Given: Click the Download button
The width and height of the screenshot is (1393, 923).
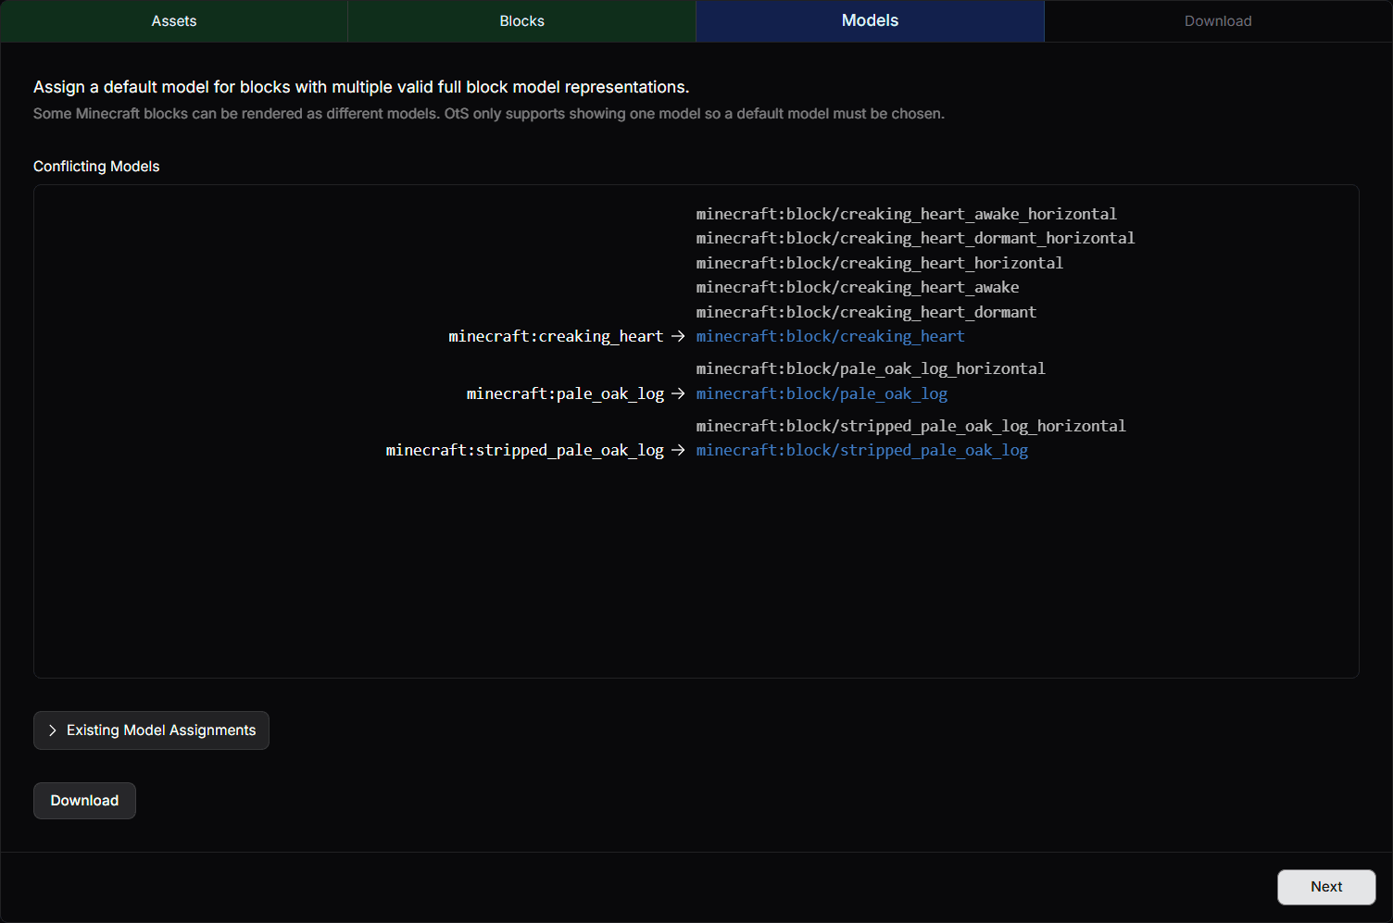Looking at the screenshot, I should [84, 801].
